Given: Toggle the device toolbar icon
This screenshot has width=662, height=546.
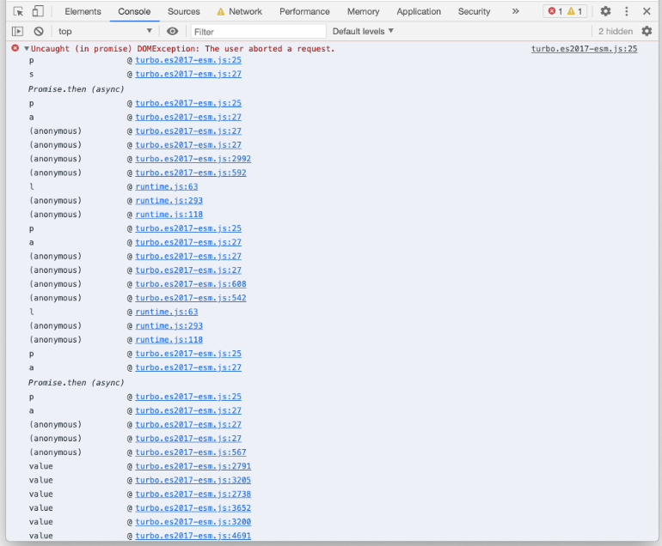Looking at the screenshot, I should click(38, 11).
